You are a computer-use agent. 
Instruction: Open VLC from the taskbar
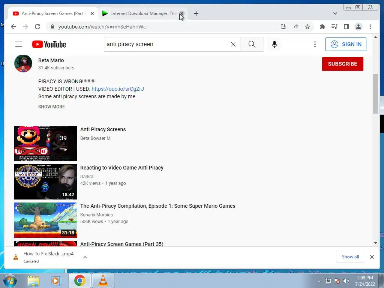[x=103, y=281]
